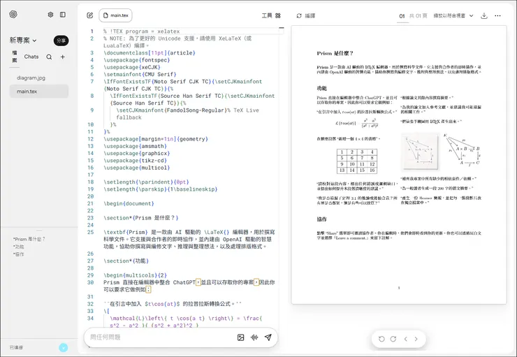Click the 分享 share button
Screen dimensions: 517x357
coord(61,41)
